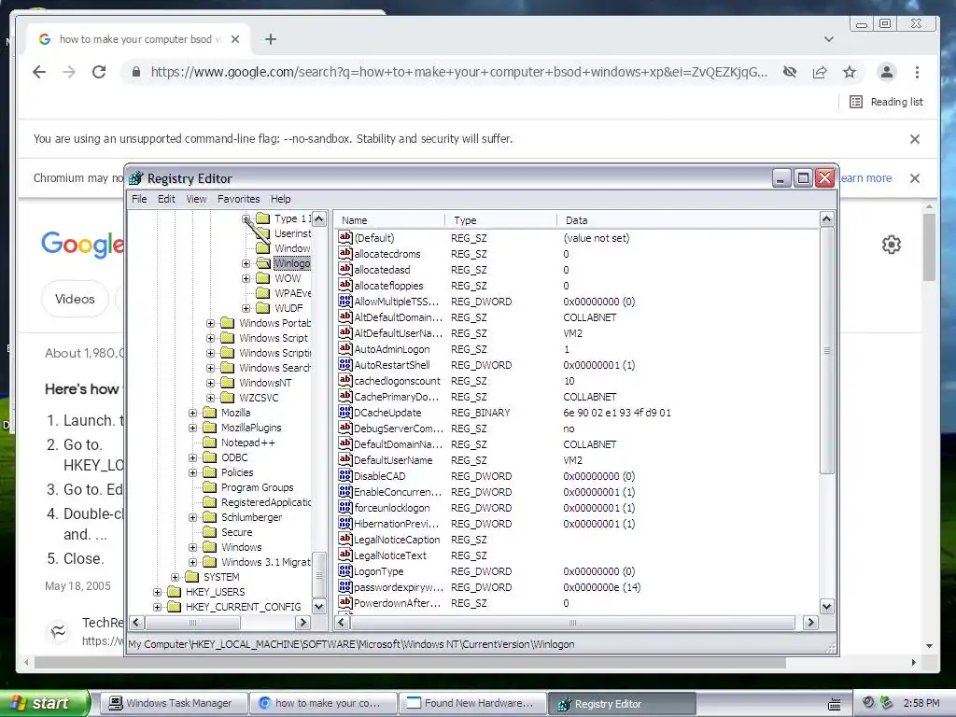Click the network tray icon by the clock
This screenshot has width=956, height=717.
point(887,703)
